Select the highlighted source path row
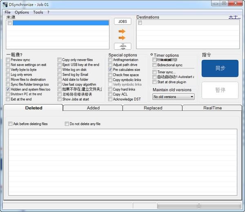This screenshot has height=212, width=245. [60, 23]
